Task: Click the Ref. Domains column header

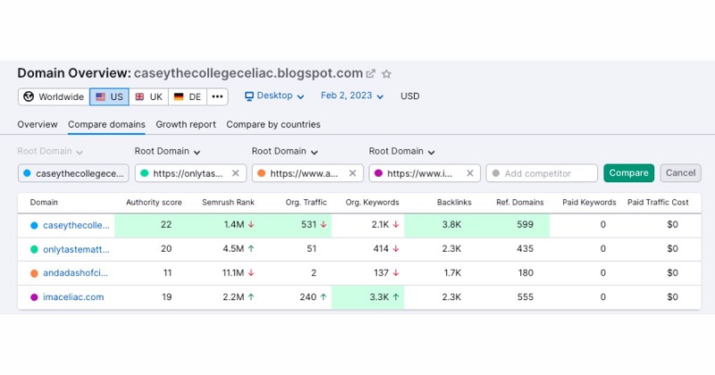Action: [x=520, y=203]
